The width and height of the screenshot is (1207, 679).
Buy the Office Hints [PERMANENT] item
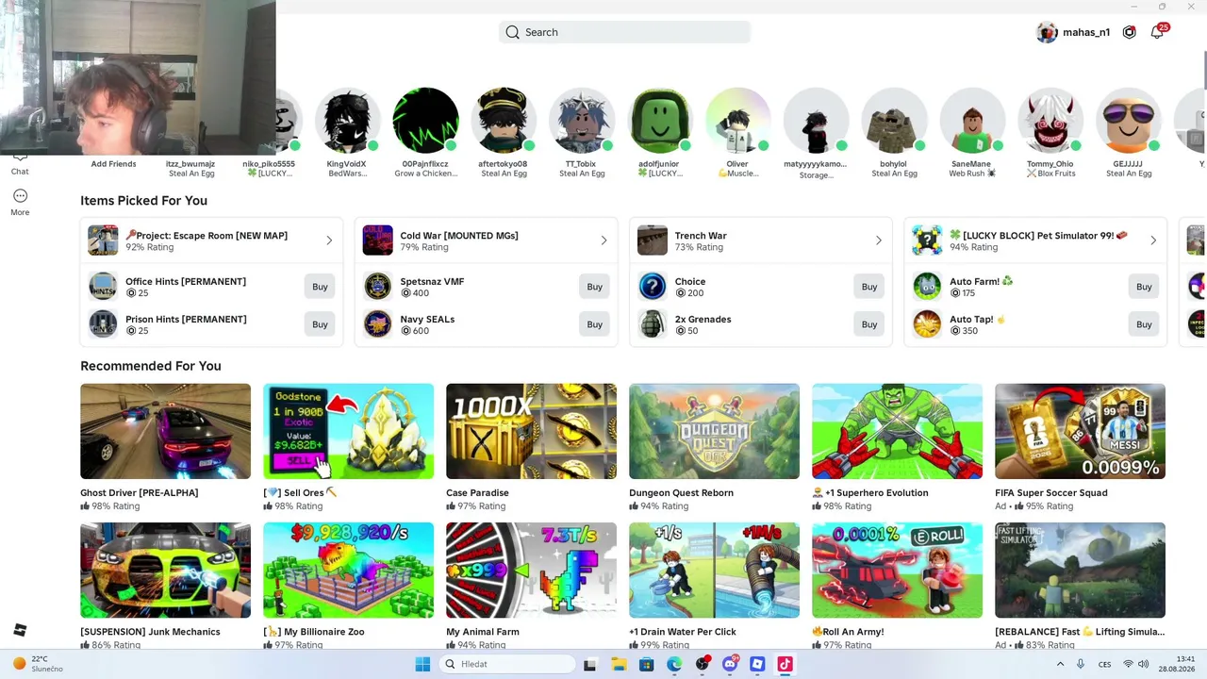pos(320,287)
